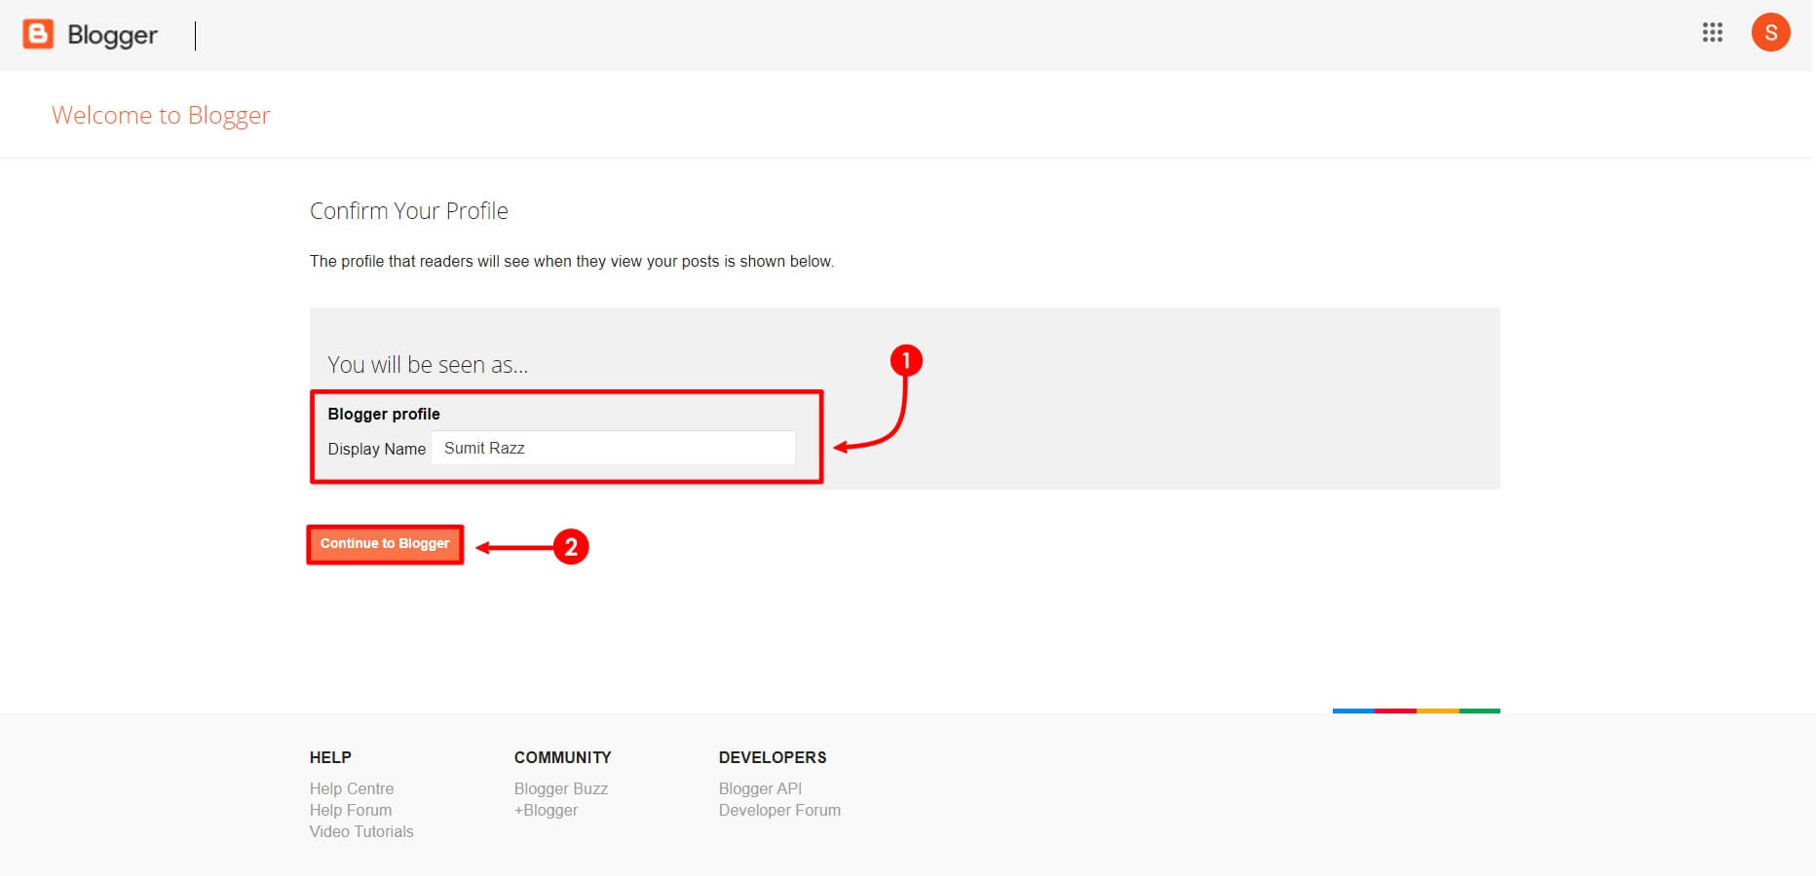
Task: Open the Blogger API link
Action: 761,788
